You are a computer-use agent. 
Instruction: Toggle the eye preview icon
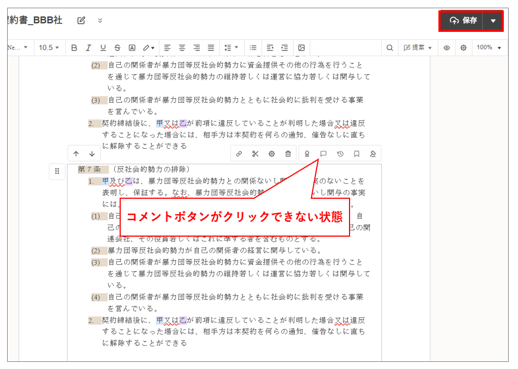click(447, 48)
